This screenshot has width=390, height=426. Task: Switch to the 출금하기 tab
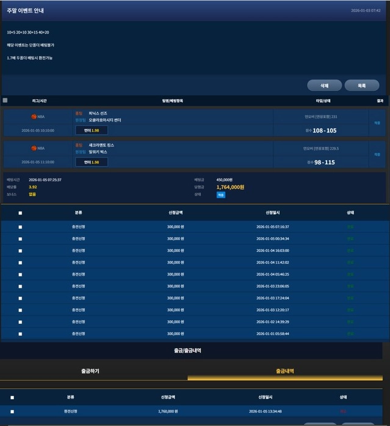90,371
